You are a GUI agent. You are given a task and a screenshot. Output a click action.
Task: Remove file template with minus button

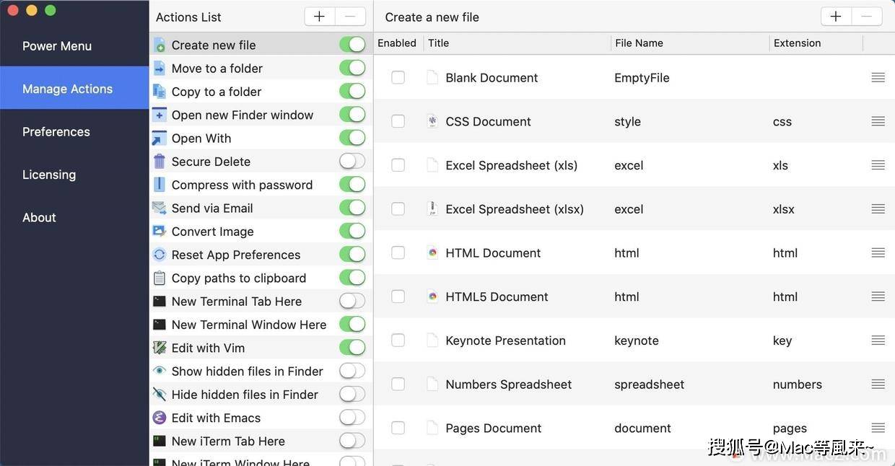pos(867,17)
